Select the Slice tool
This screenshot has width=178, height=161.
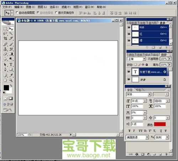11,38
